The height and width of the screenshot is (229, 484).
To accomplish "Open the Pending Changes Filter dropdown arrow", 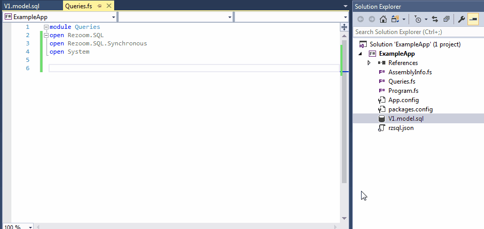I will (x=426, y=20).
